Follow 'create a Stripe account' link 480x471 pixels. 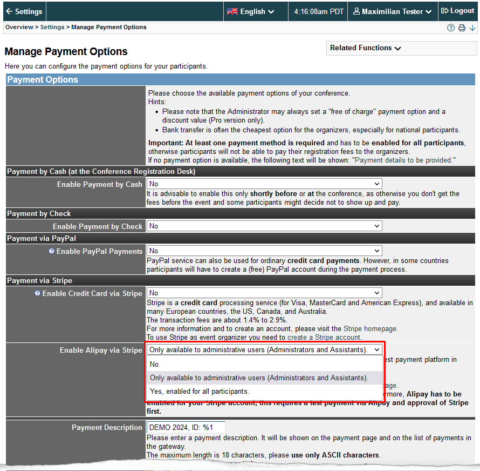[324, 337]
